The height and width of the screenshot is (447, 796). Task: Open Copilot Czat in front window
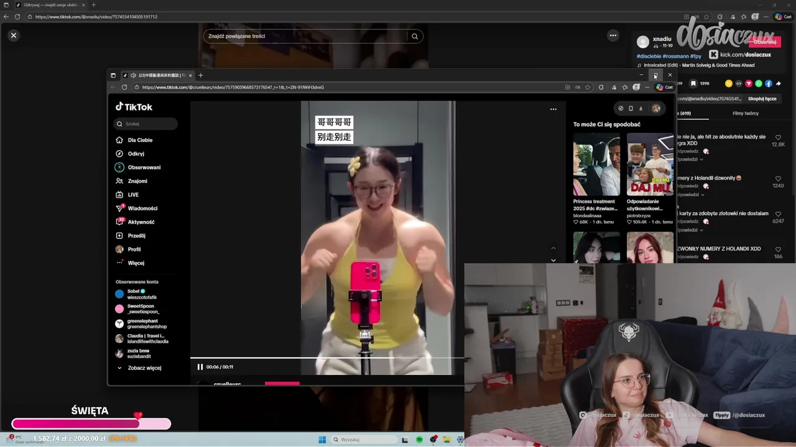tap(665, 88)
